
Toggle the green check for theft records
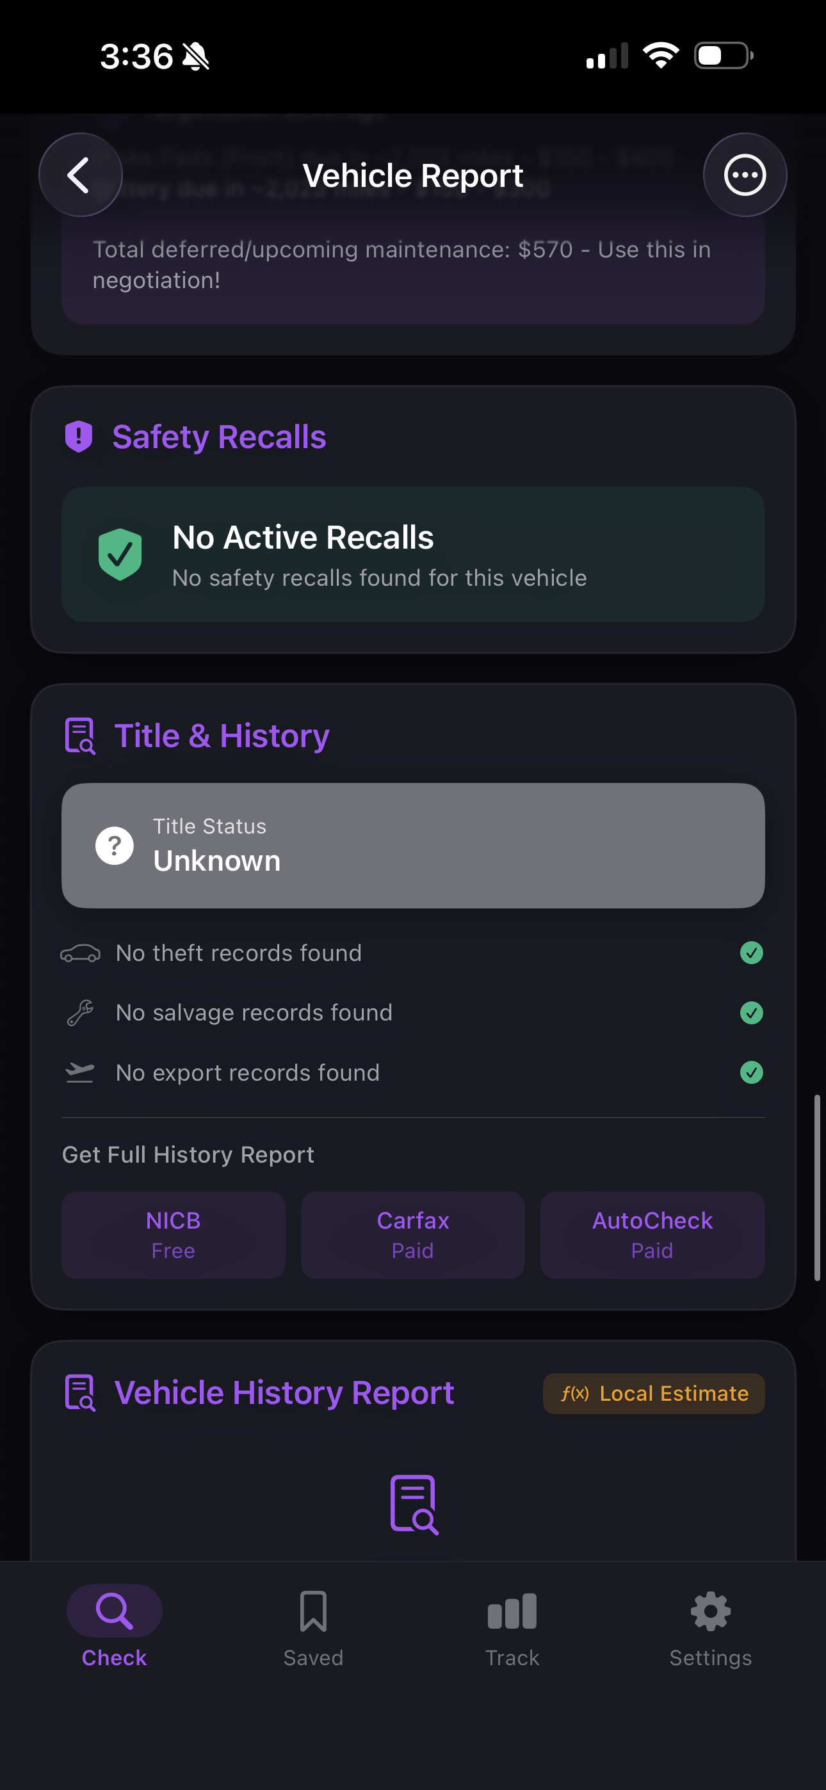click(x=751, y=953)
